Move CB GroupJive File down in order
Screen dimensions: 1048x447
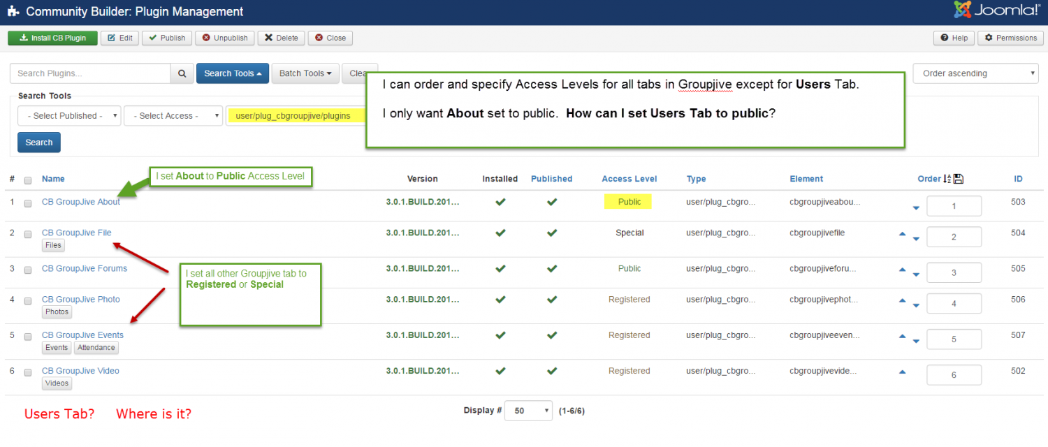(x=916, y=239)
